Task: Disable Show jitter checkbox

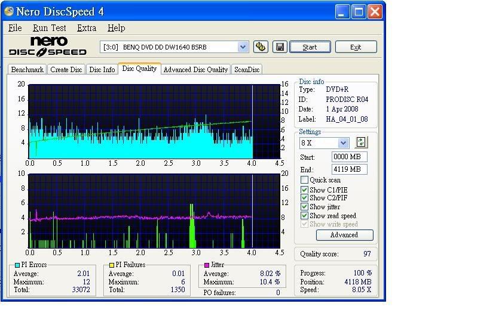Action: click(304, 207)
